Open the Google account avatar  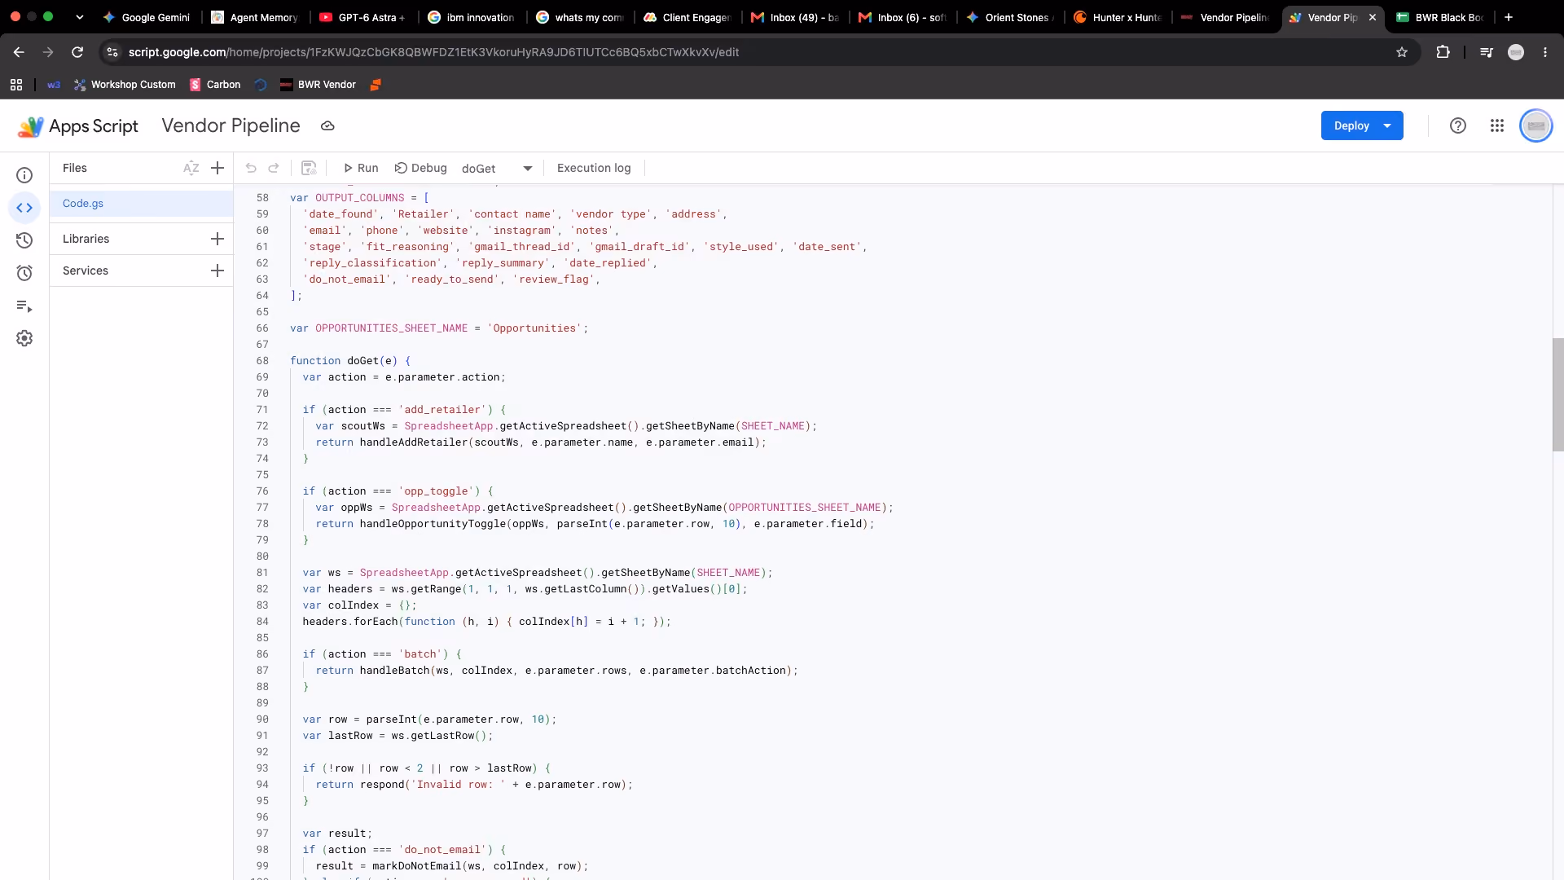(x=1536, y=125)
